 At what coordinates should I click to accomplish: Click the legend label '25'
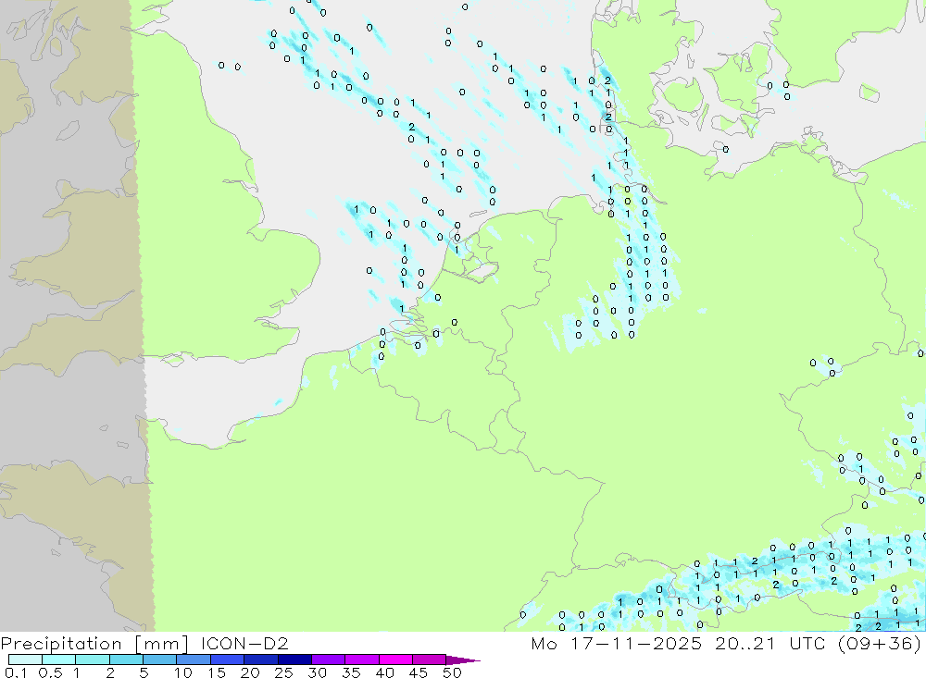point(283,672)
